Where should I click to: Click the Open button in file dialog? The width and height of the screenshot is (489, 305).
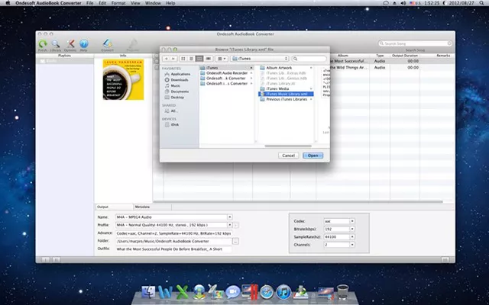point(313,156)
